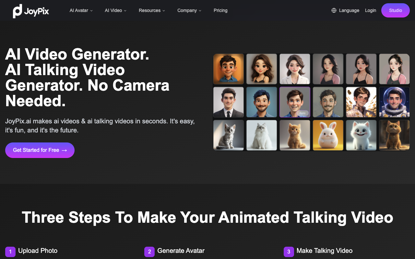Image resolution: width=415 pixels, height=259 pixels.
Task: Select the orange kitten avatar thumbnail
Action: (295, 135)
